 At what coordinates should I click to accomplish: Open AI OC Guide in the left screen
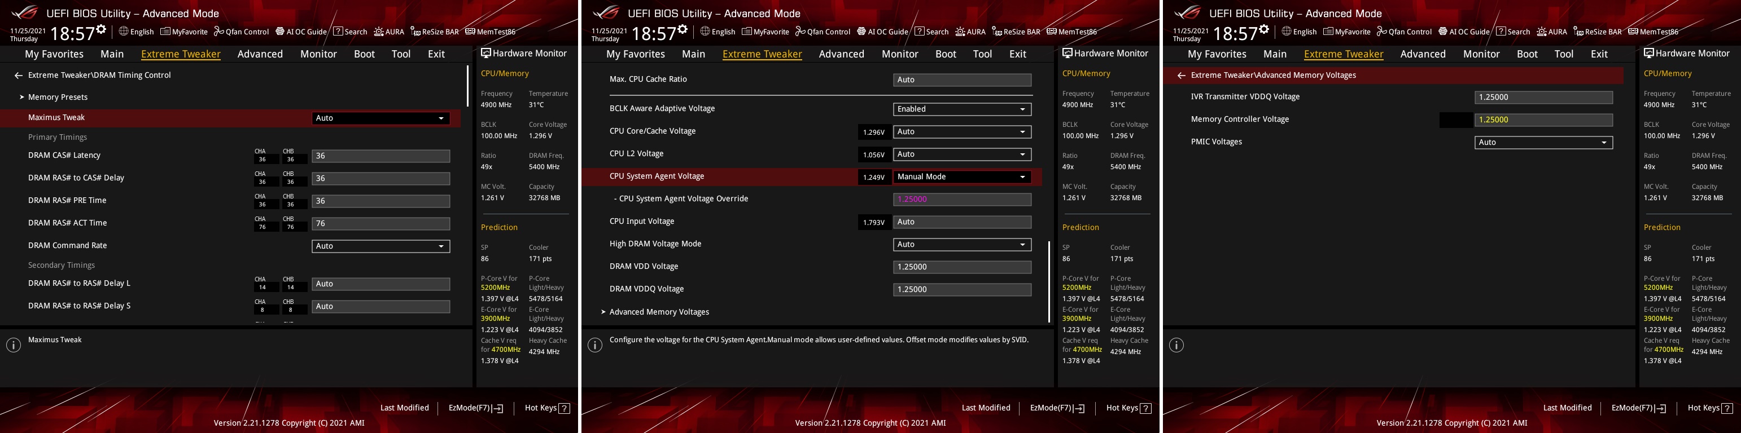pyautogui.click(x=301, y=32)
